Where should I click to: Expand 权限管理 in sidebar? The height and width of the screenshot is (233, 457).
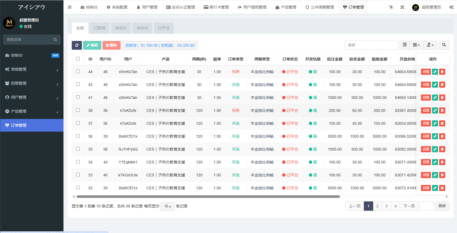32,83
